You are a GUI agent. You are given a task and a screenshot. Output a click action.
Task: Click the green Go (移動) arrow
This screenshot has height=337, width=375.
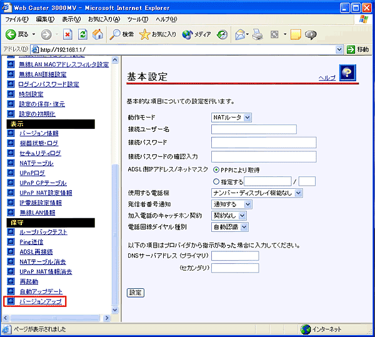pyautogui.click(x=351, y=49)
